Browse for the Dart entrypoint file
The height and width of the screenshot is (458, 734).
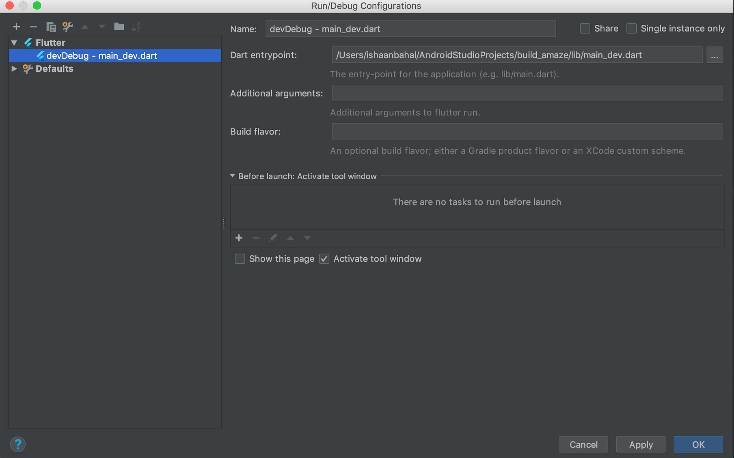click(x=715, y=55)
